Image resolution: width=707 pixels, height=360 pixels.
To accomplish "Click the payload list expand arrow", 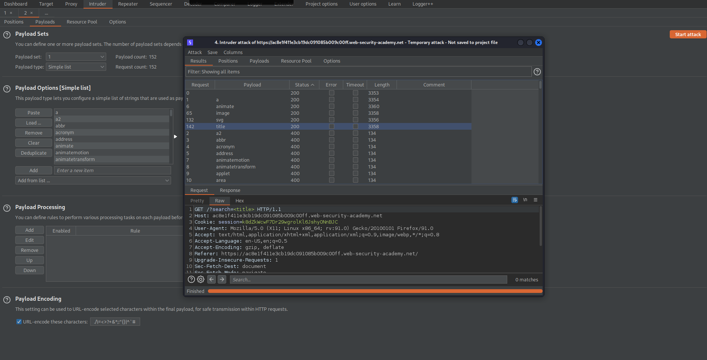I will point(175,136).
